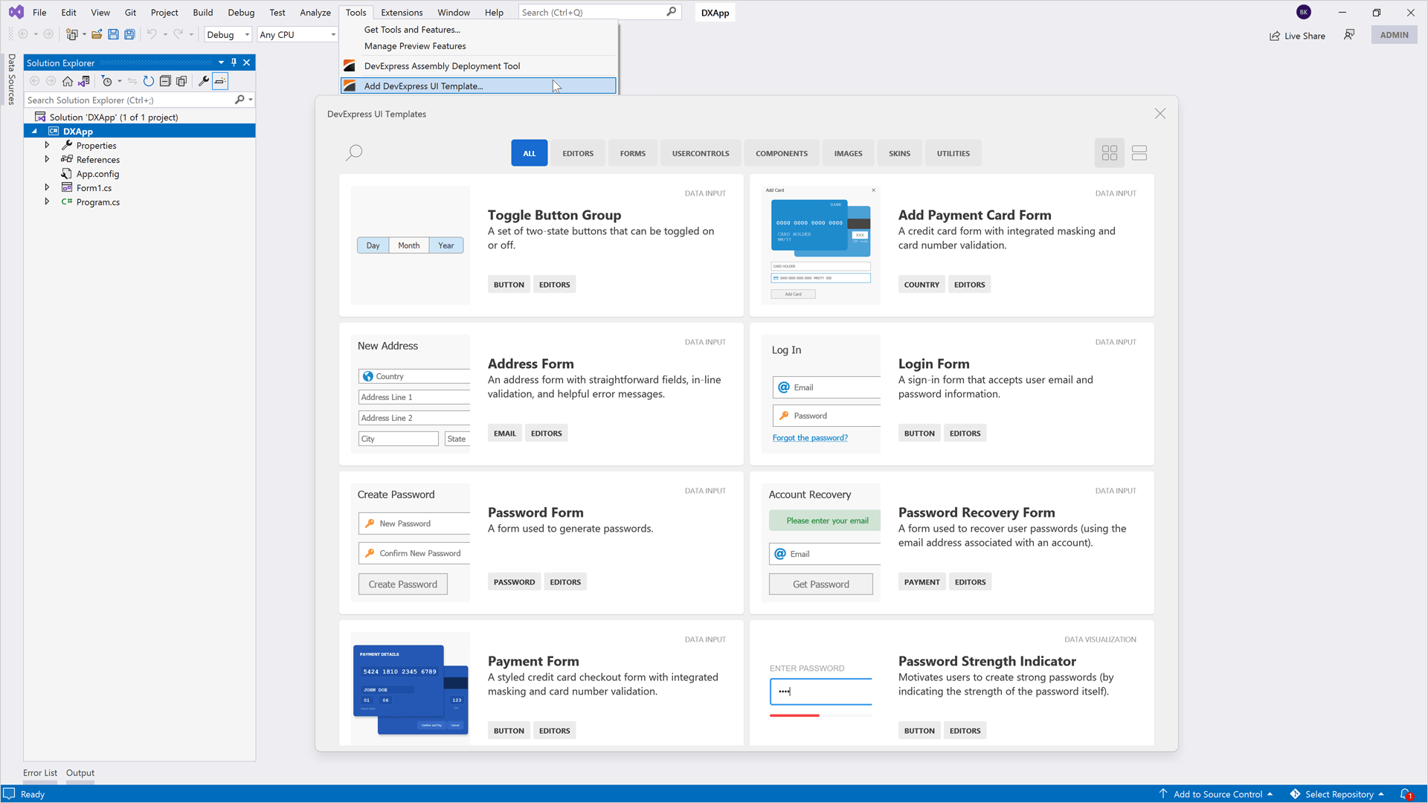Click Live Share button

(1298, 36)
